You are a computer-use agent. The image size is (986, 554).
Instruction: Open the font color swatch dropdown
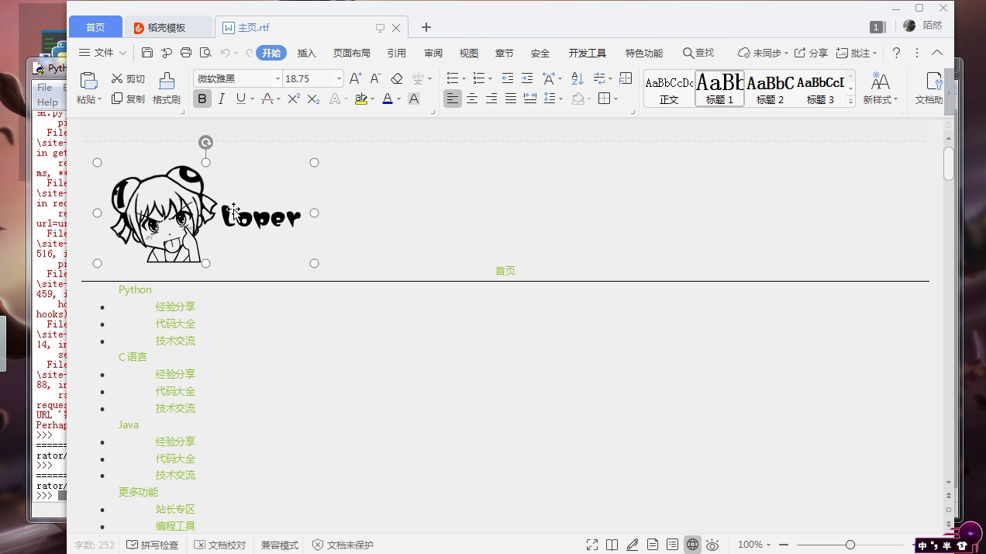click(398, 99)
